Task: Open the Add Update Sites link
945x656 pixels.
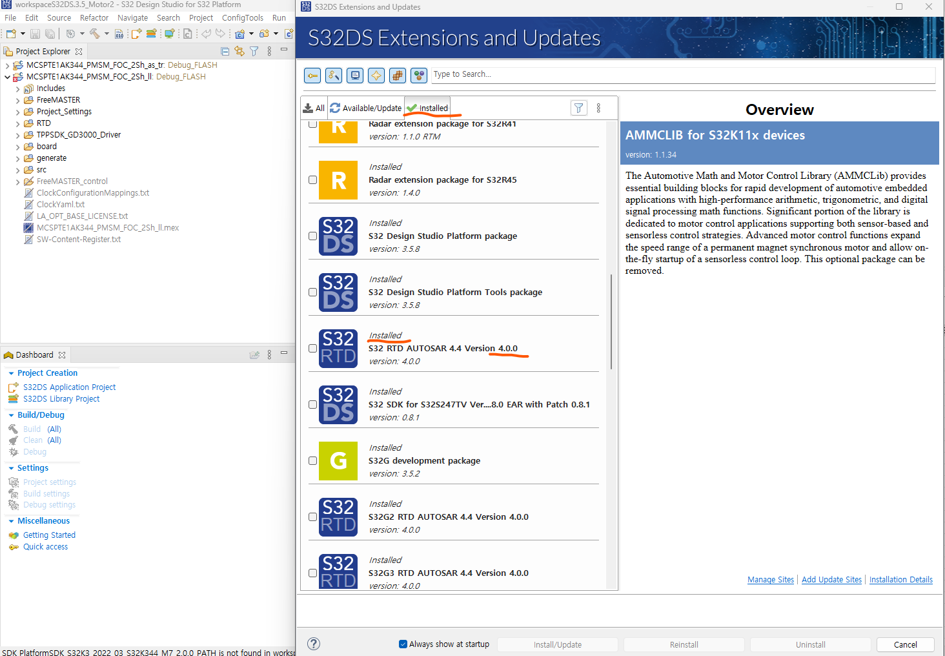Action: (831, 580)
